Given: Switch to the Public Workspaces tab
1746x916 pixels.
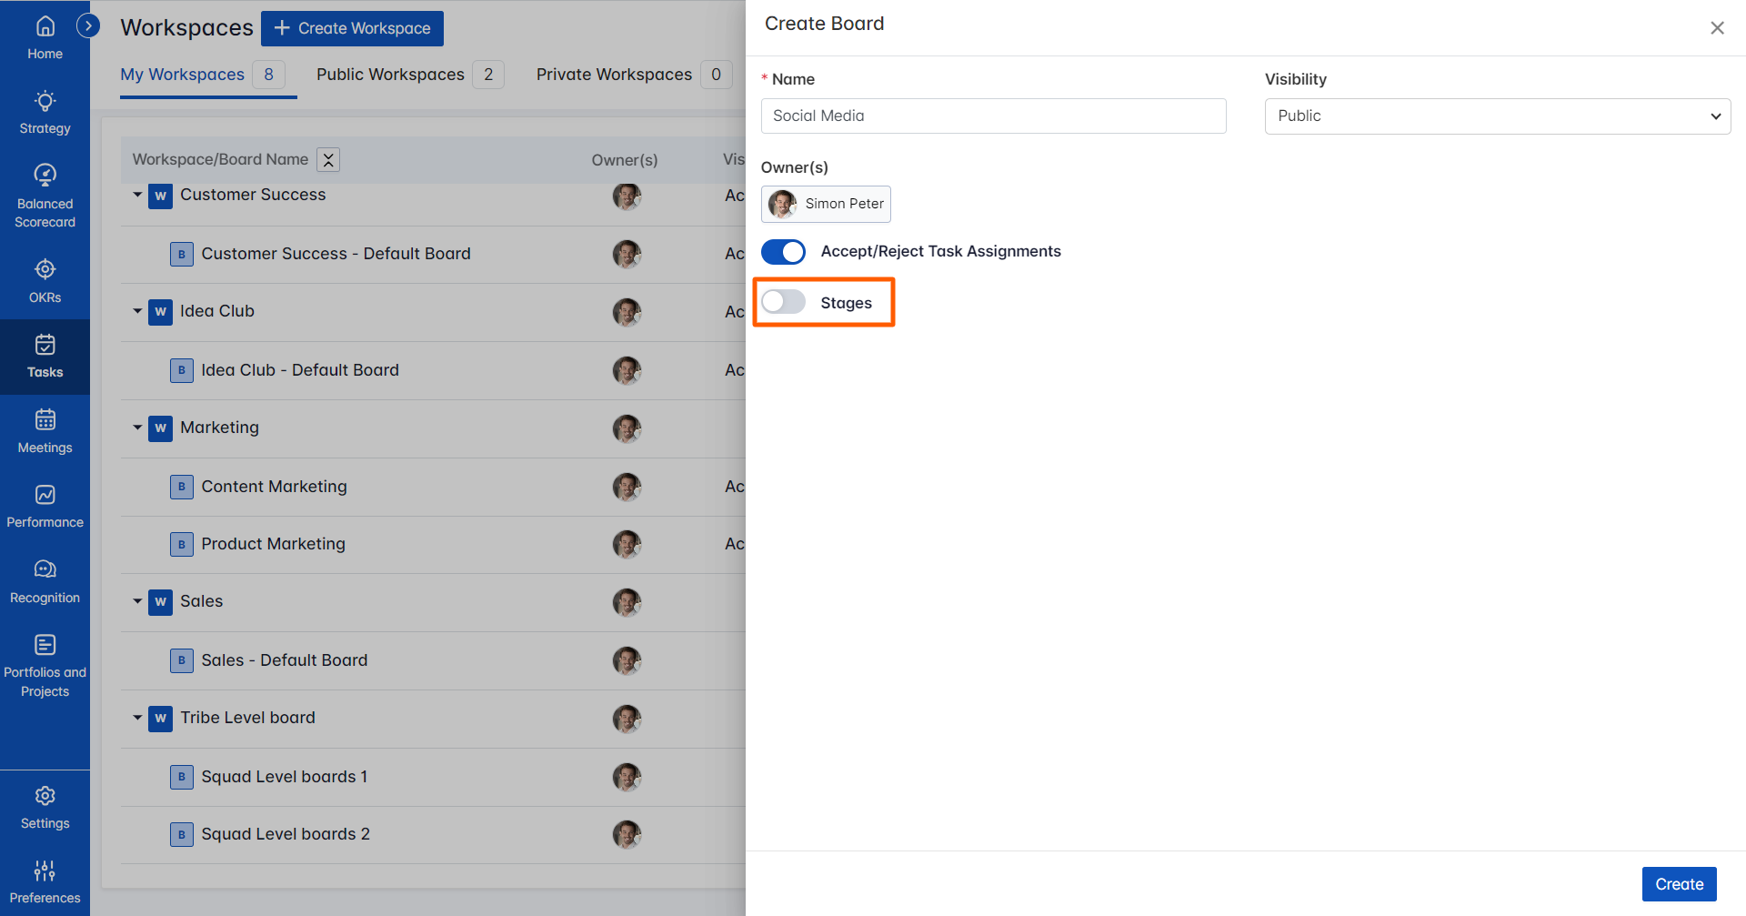Looking at the screenshot, I should [x=390, y=74].
